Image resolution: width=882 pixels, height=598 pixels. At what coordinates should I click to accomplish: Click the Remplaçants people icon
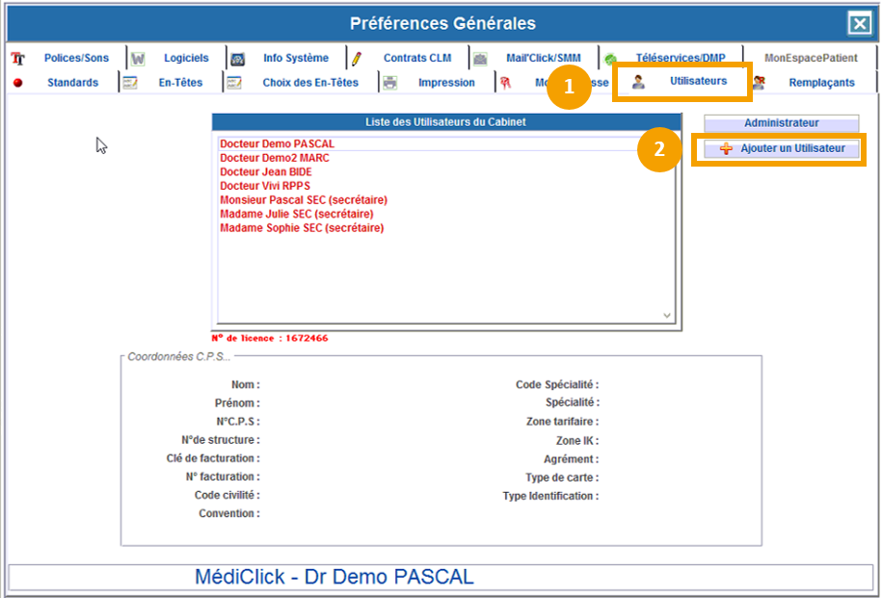coord(759,83)
